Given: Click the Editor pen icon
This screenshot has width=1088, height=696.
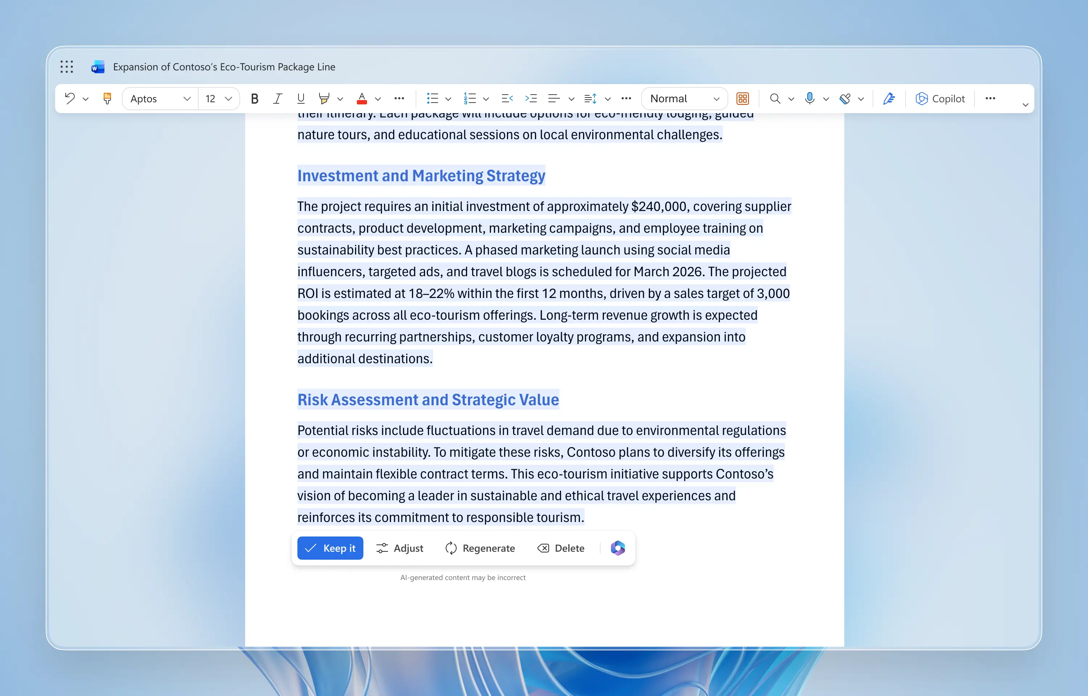Looking at the screenshot, I should 889,99.
